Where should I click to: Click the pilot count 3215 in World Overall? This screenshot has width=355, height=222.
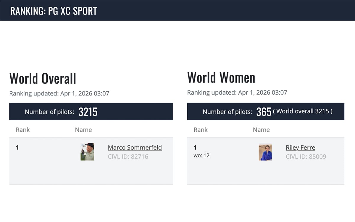[88, 112]
